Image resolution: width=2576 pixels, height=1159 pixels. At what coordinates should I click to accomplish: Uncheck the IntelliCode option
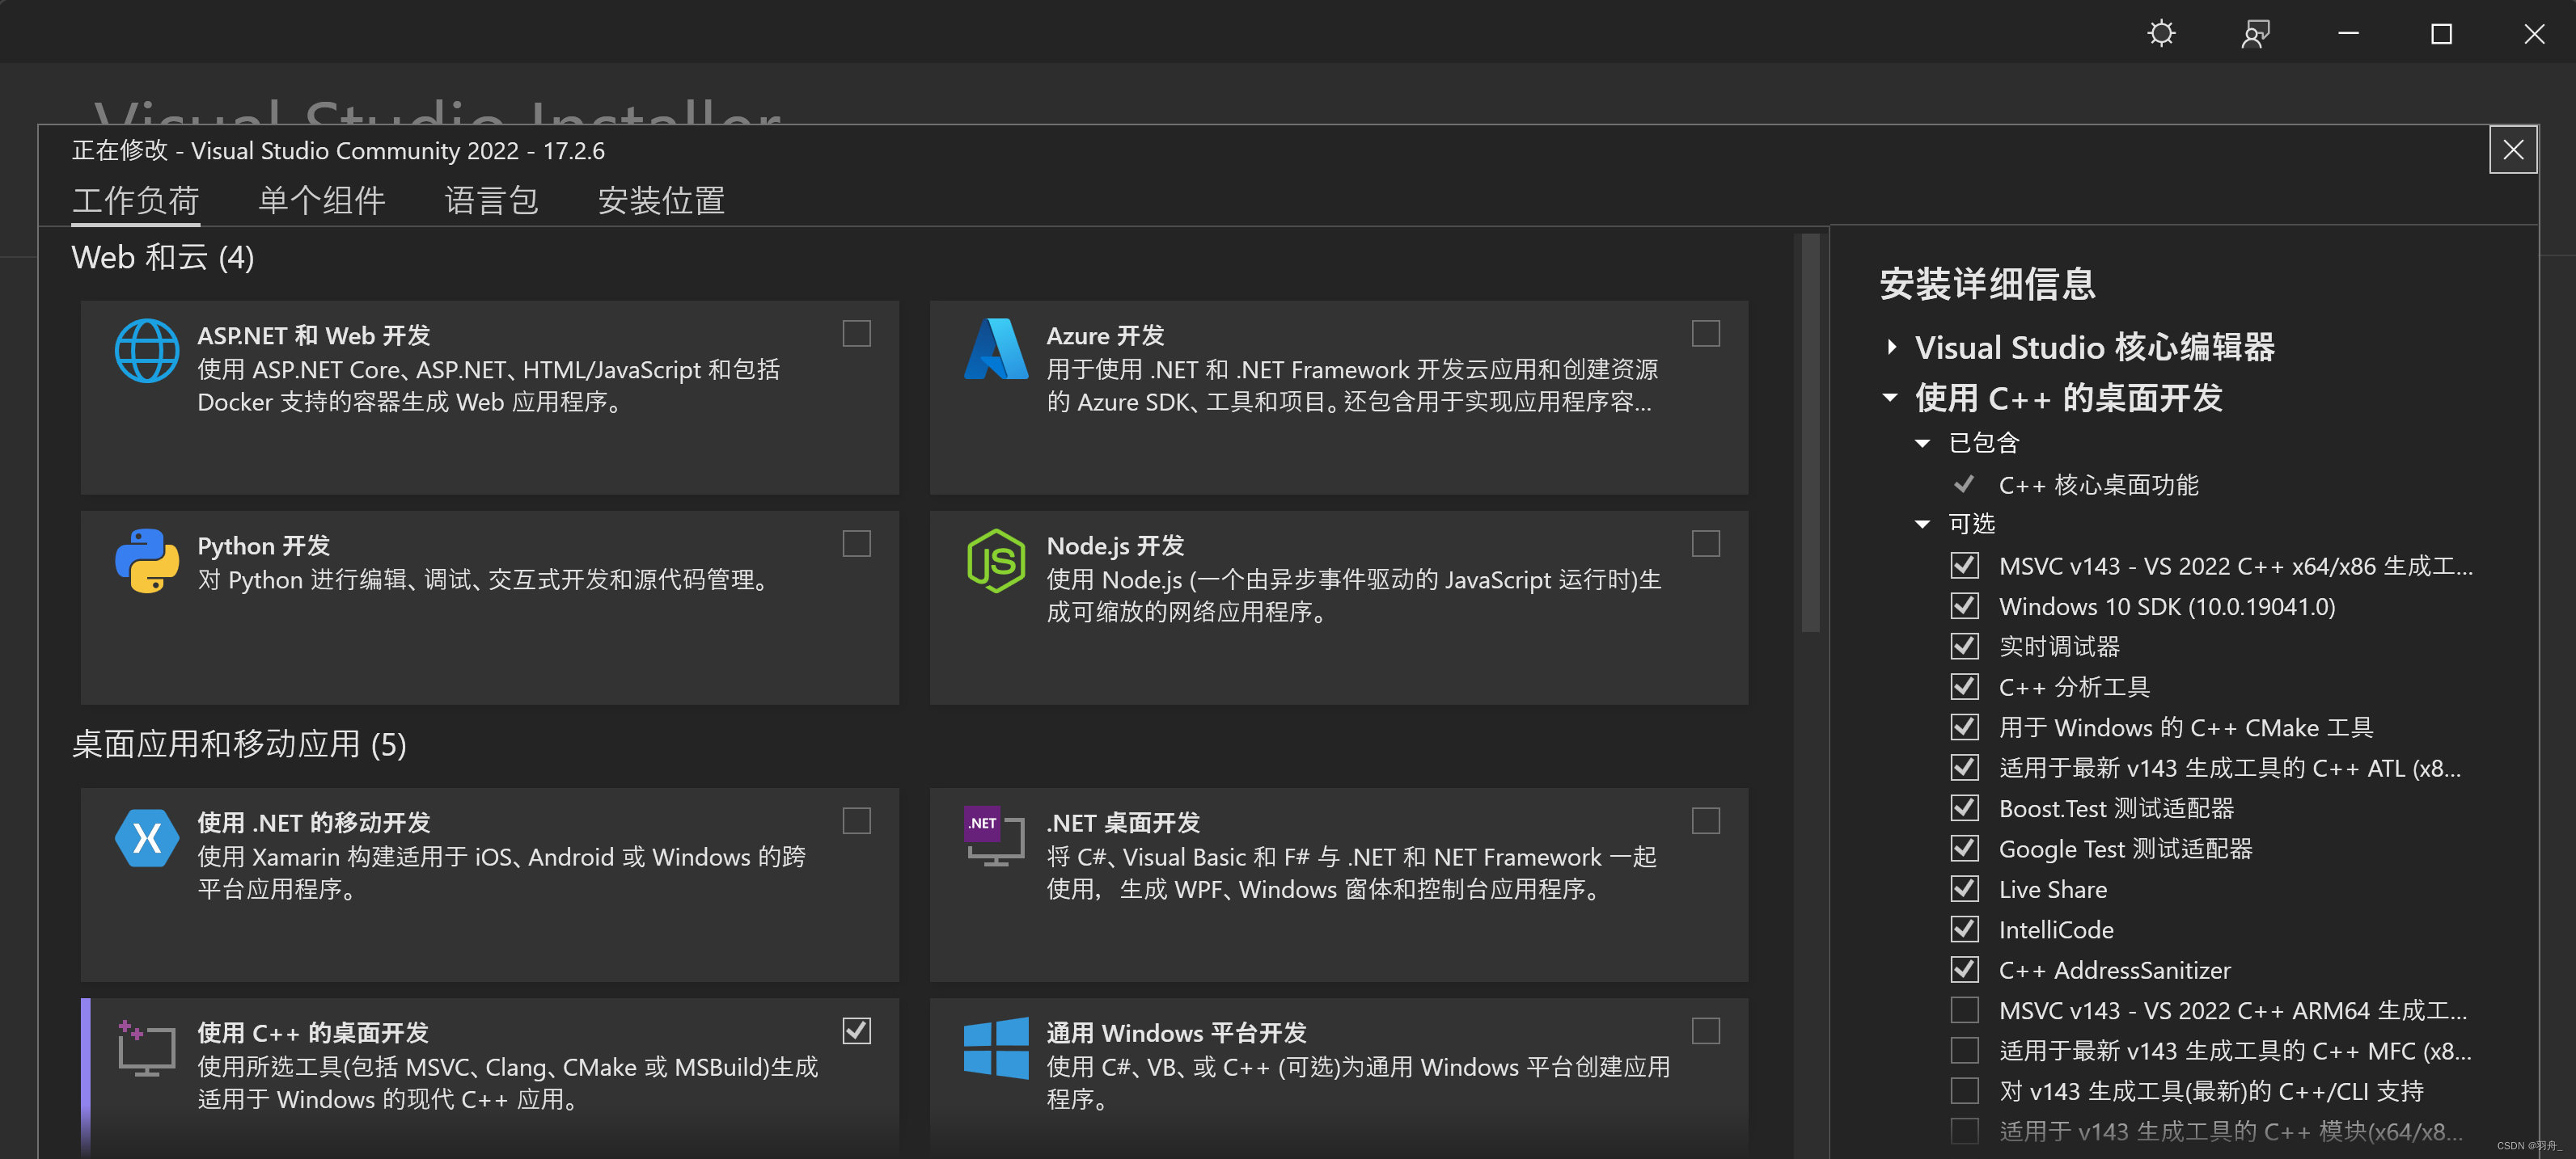point(1964,929)
